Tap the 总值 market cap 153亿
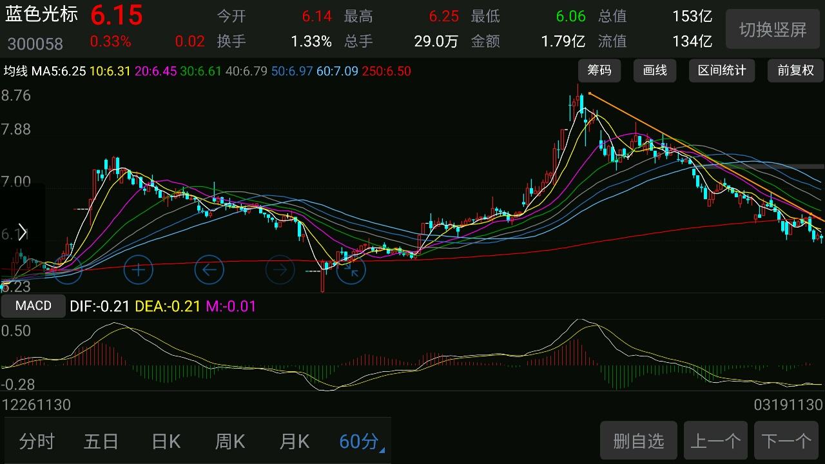Screen dimensions: 825x464 coord(692,17)
